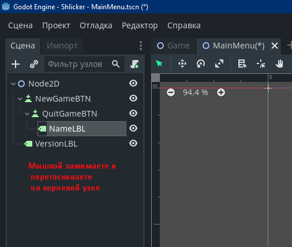The image size is (292, 247).
Task: Collapse the QuitGameBTN branch
Action: pyautogui.click(x=27, y=114)
